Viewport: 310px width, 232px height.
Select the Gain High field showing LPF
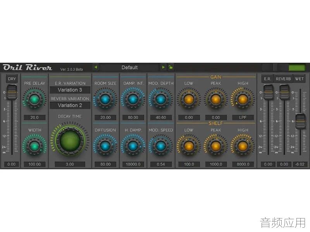coord(243,118)
